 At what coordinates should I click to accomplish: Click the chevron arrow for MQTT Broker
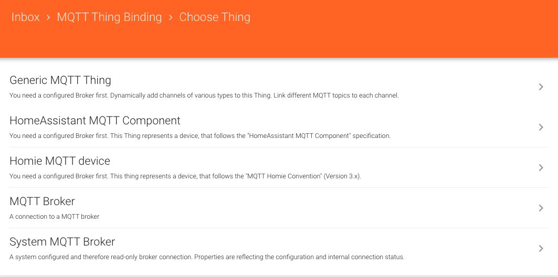[x=541, y=208]
